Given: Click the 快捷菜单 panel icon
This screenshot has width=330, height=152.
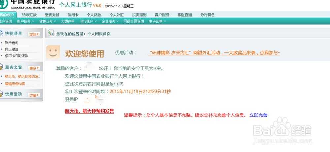Looking at the screenshot, I should point(1,33).
